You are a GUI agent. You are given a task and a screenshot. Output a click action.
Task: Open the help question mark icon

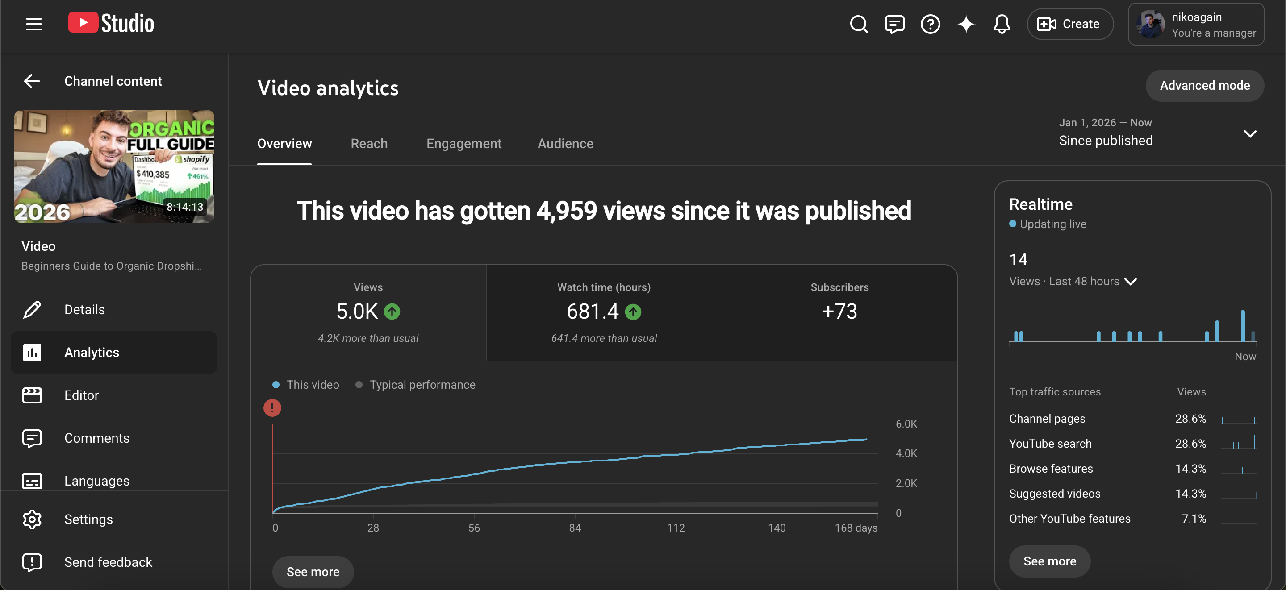coord(930,24)
